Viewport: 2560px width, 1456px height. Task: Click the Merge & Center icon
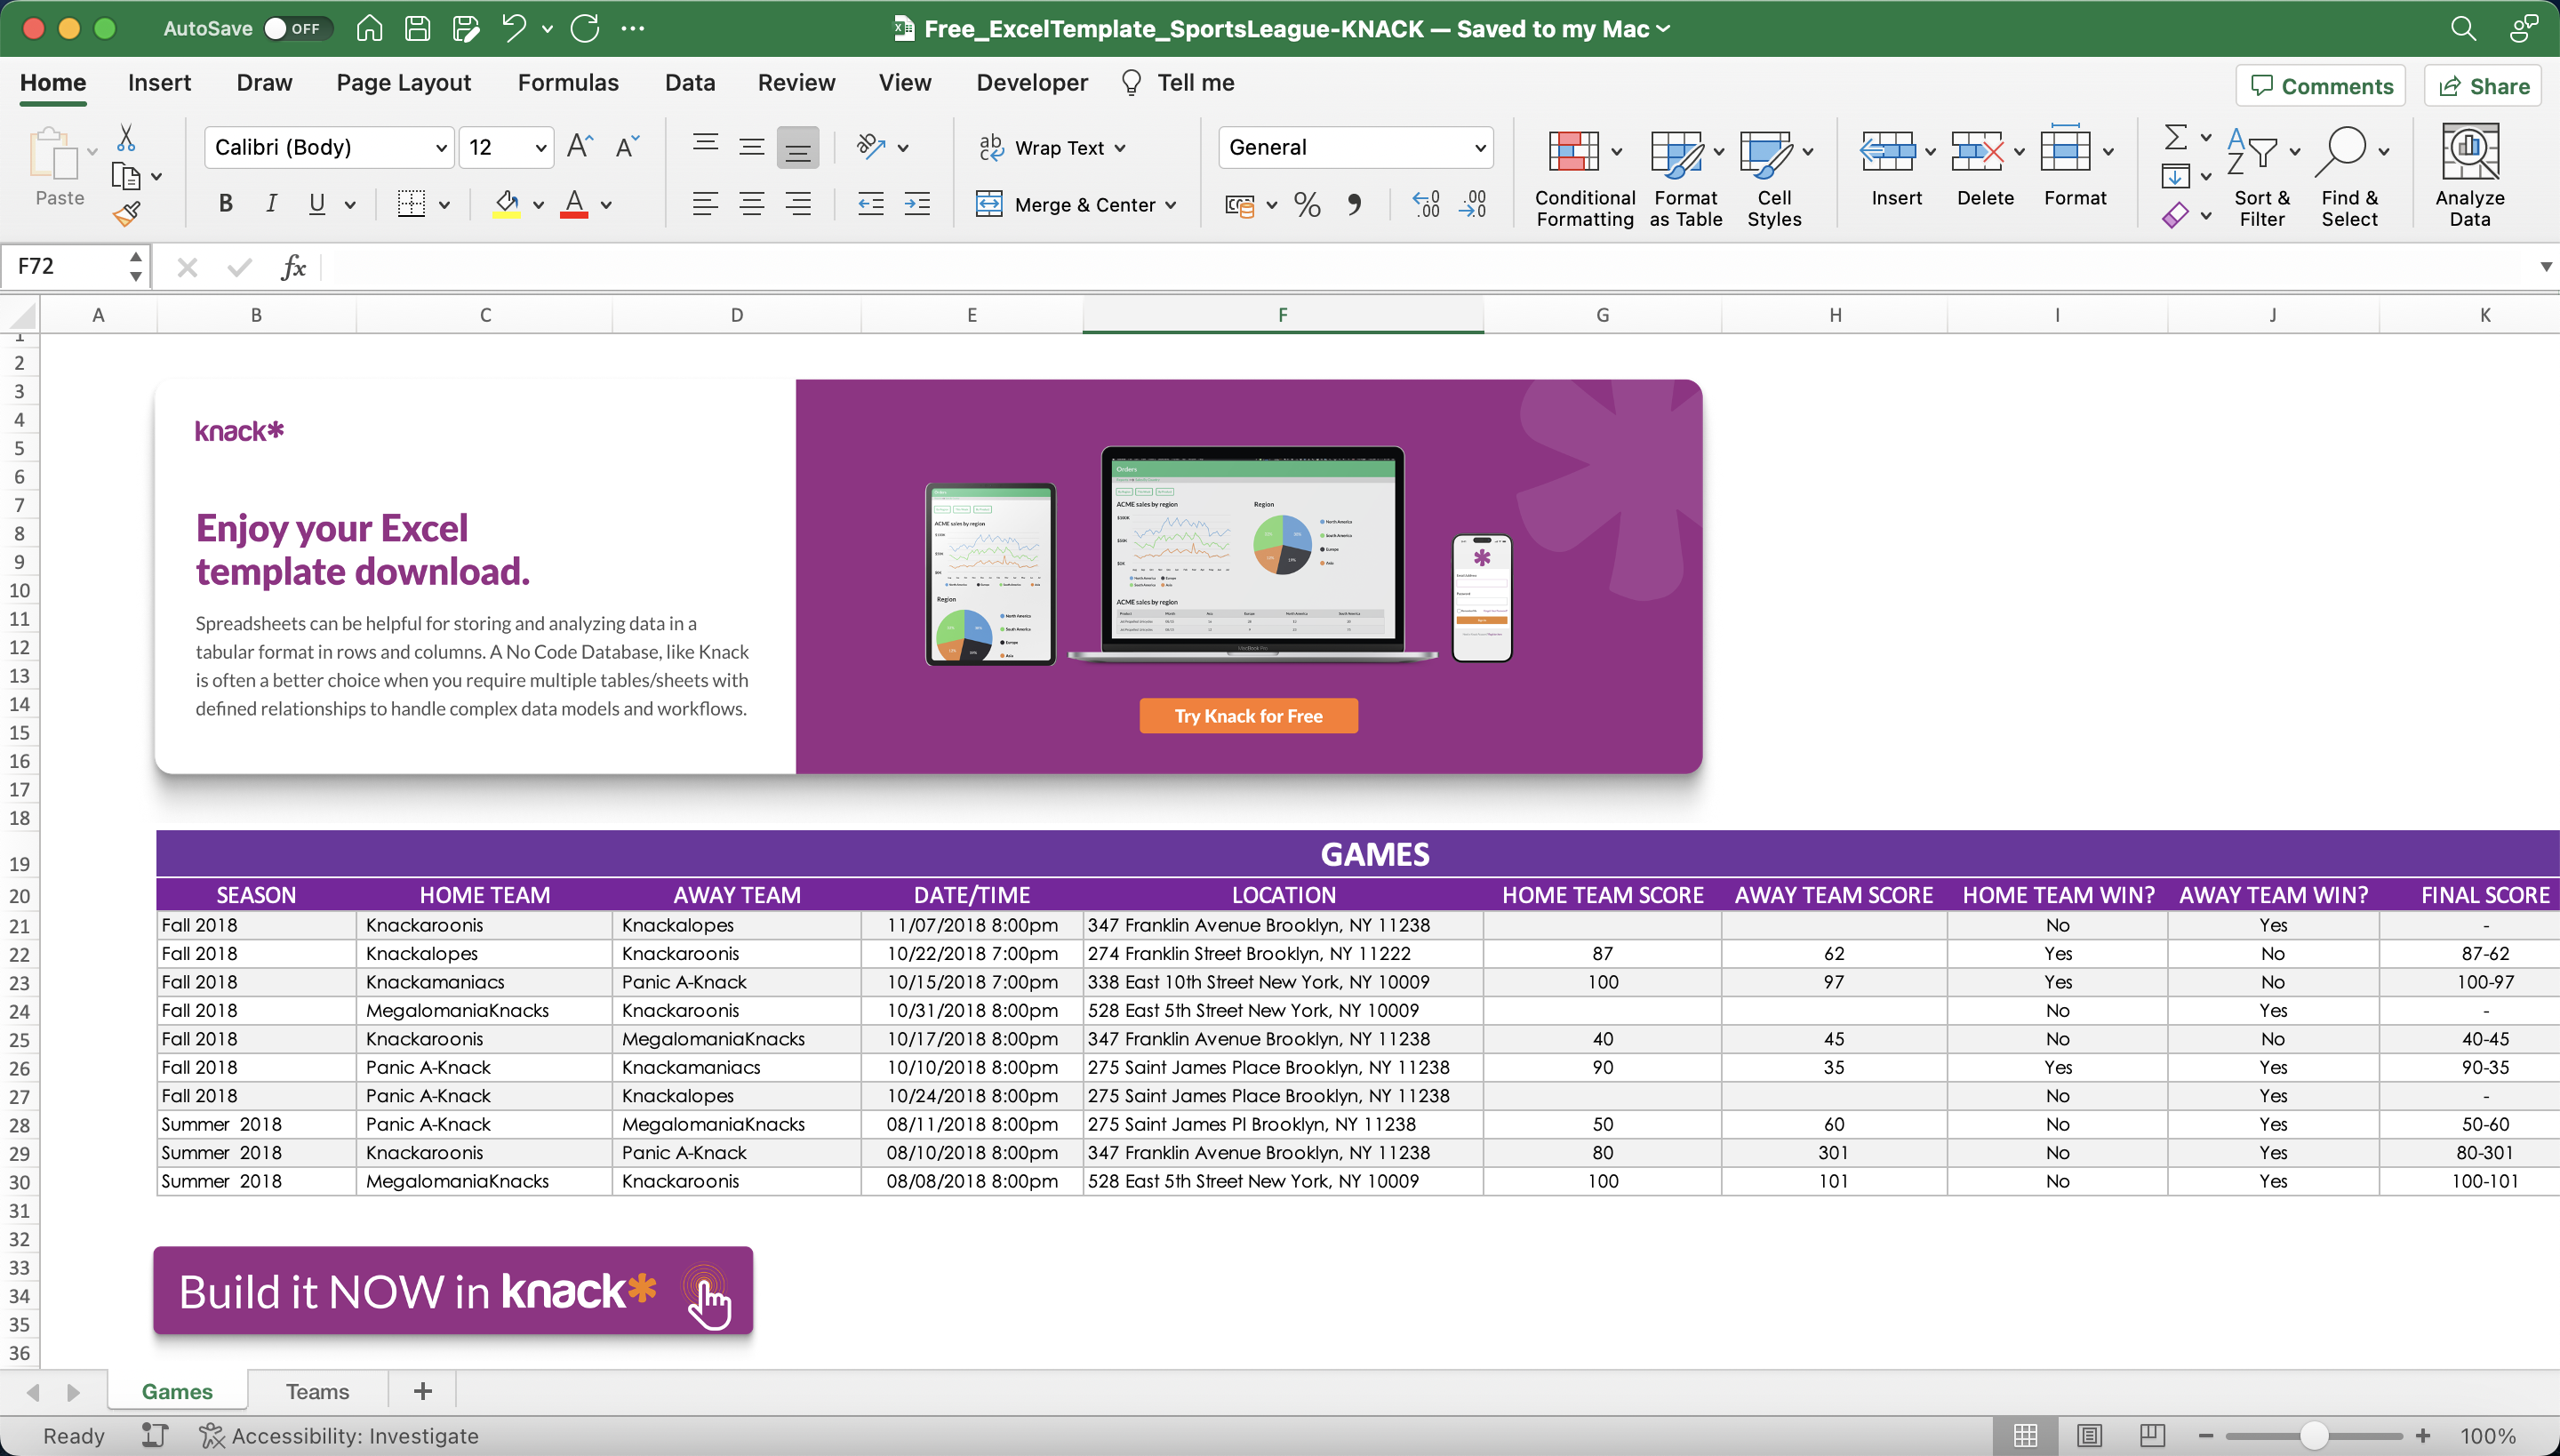989,204
